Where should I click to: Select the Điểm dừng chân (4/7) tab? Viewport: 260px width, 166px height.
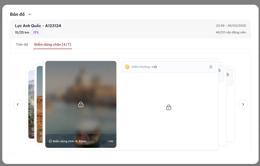(53, 45)
